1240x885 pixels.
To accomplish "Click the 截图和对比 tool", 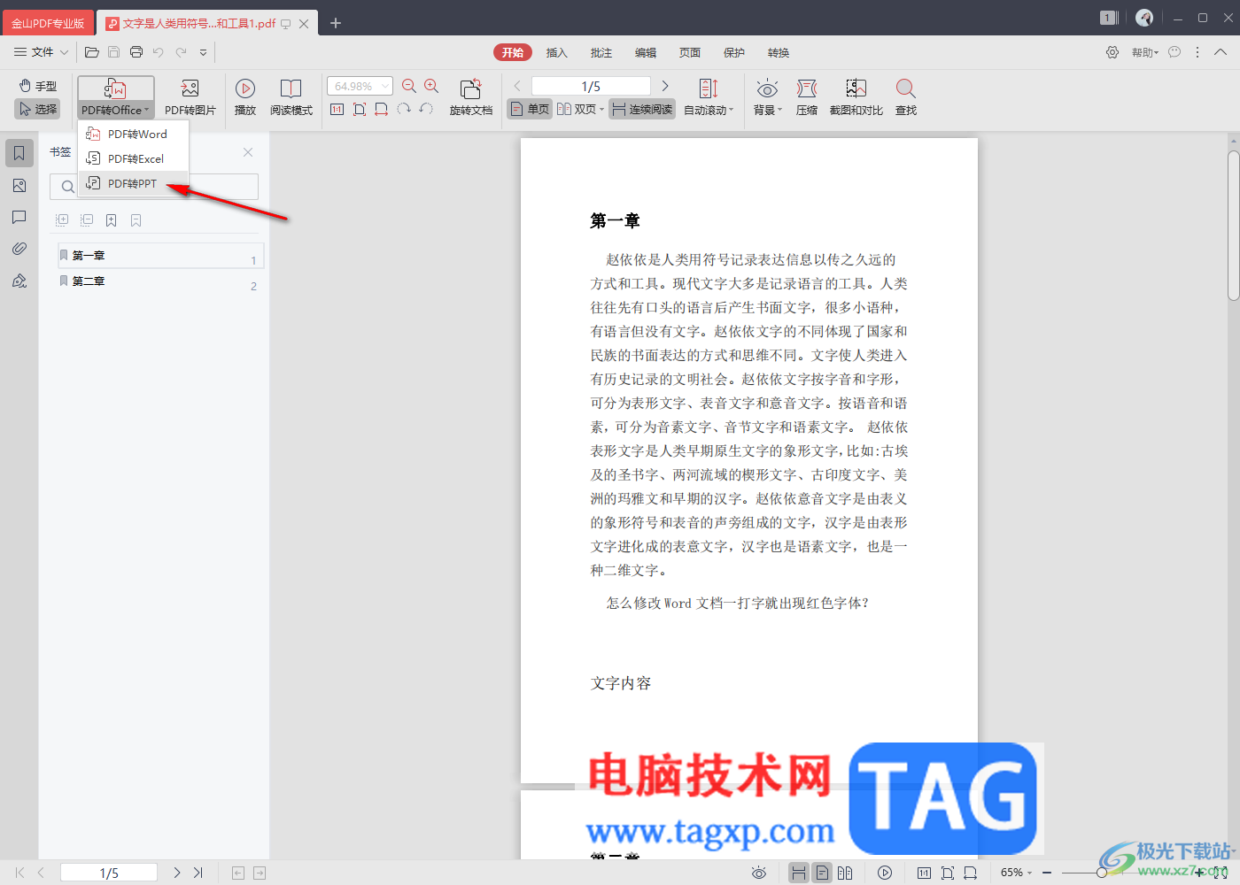I will (856, 97).
